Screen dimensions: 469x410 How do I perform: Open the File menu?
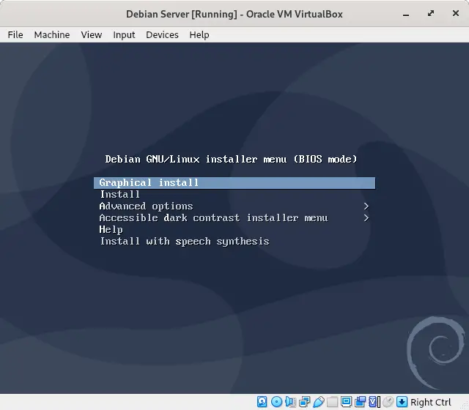(x=15, y=35)
